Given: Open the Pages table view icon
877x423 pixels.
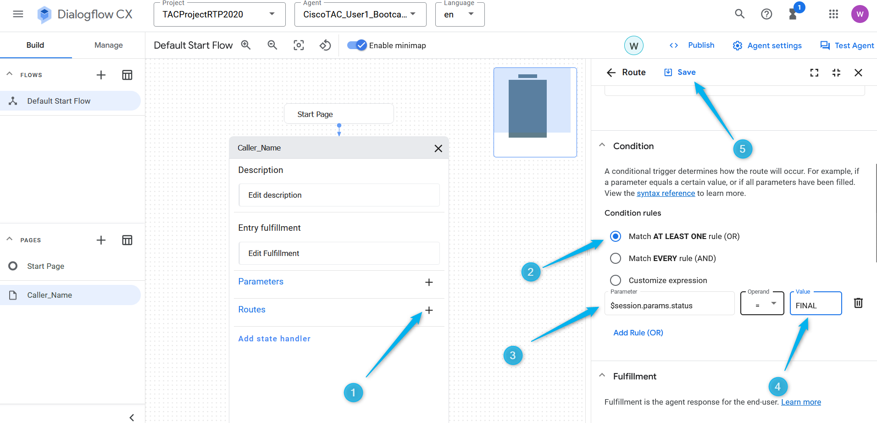Looking at the screenshot, I should pos(127,240).
